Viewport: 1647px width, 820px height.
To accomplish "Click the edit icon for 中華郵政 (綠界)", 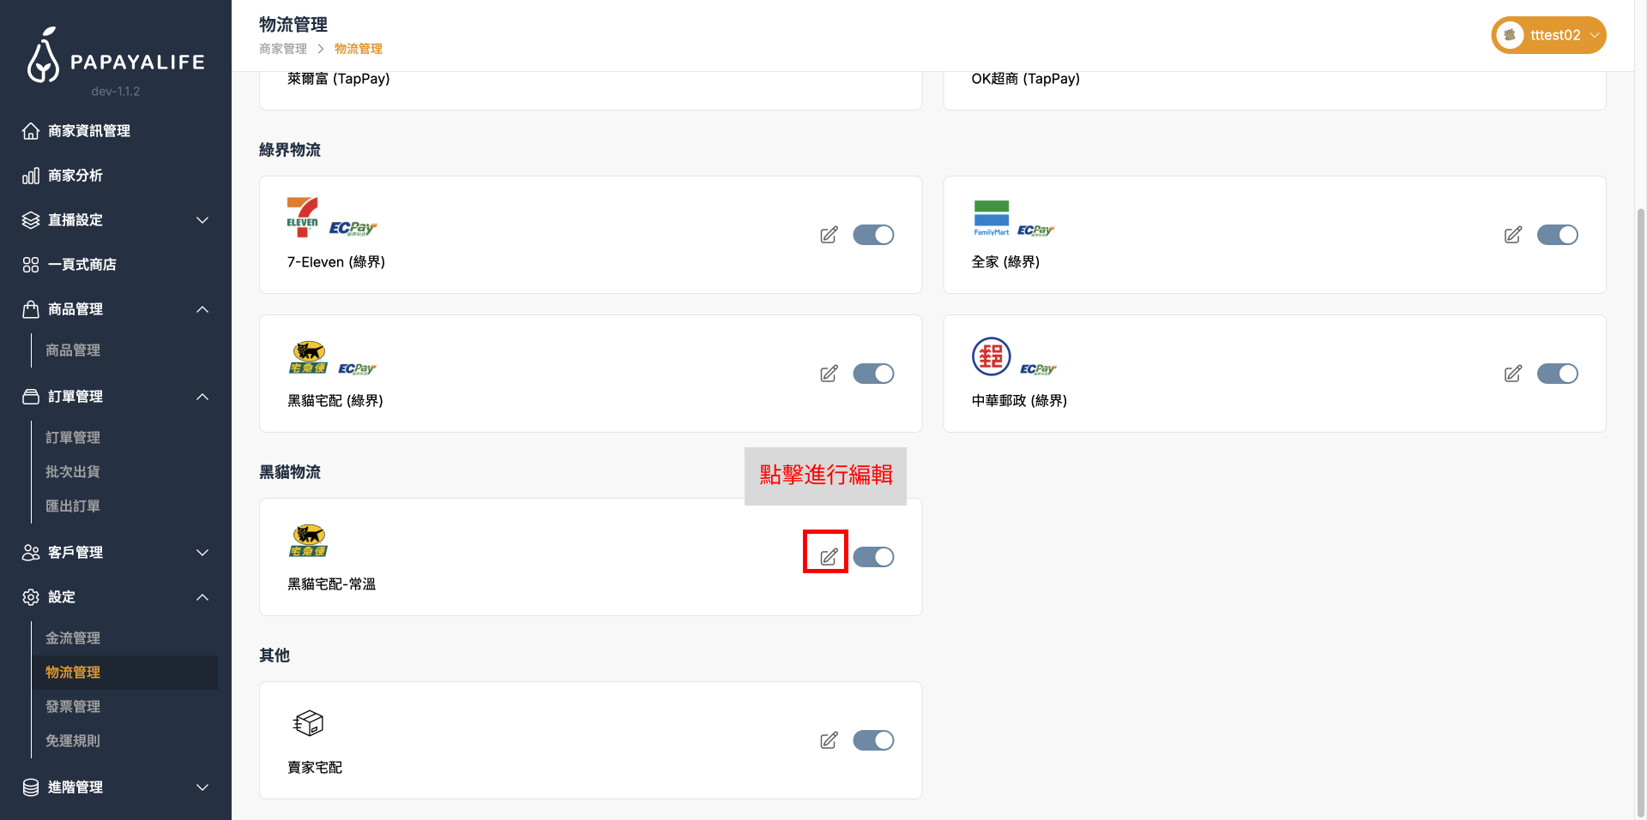I will tap(1512, 374).
